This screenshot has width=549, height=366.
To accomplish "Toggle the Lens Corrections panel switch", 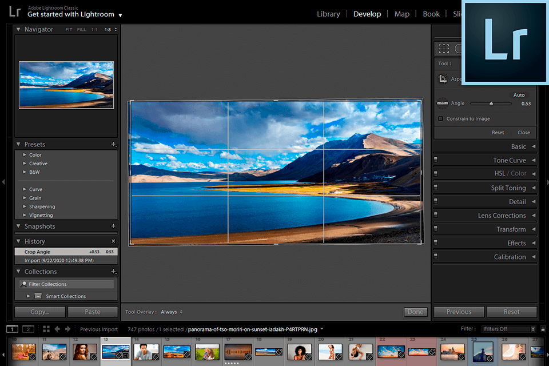I will click(x=436, y=214).
